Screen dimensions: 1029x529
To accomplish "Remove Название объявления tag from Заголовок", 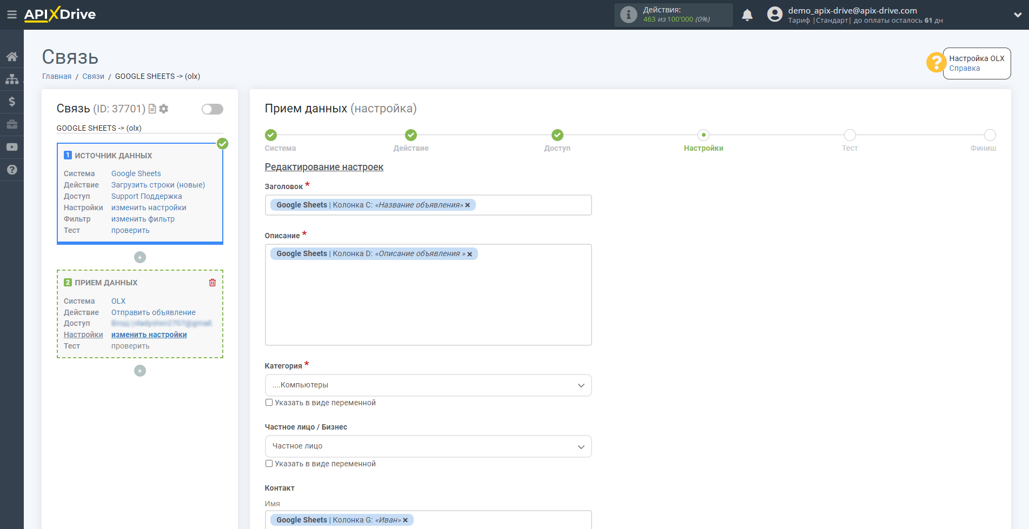I will click(468, 205).
